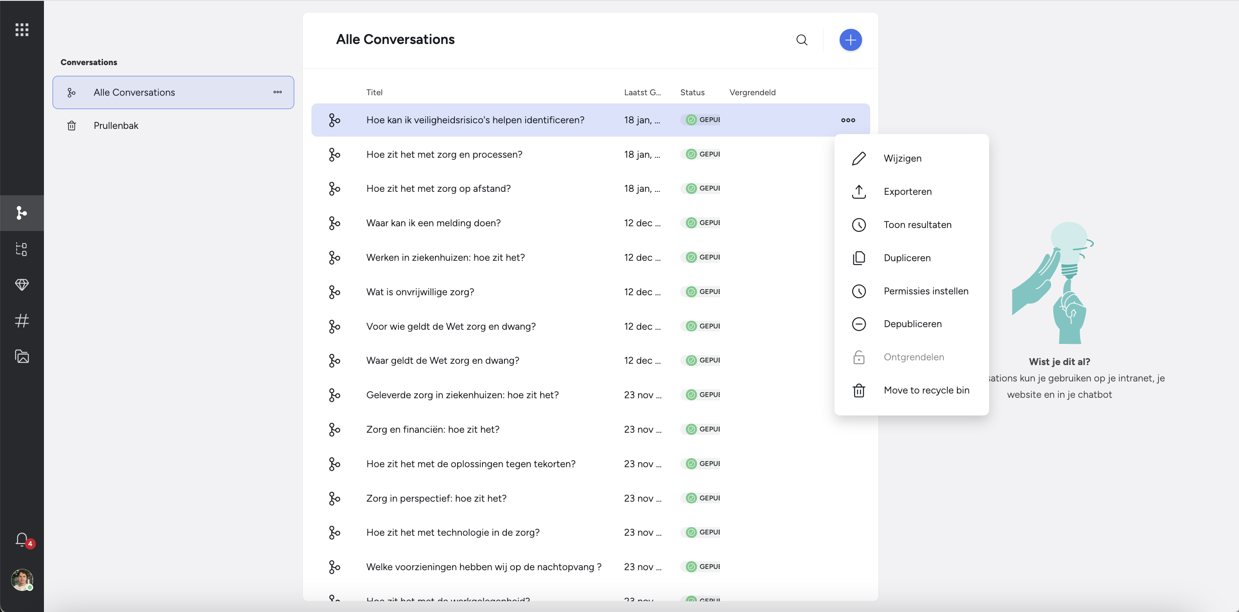Viewport: 1239px width, 612px height.
Task: Select Exporteren in the context menu
Action: 907,191
